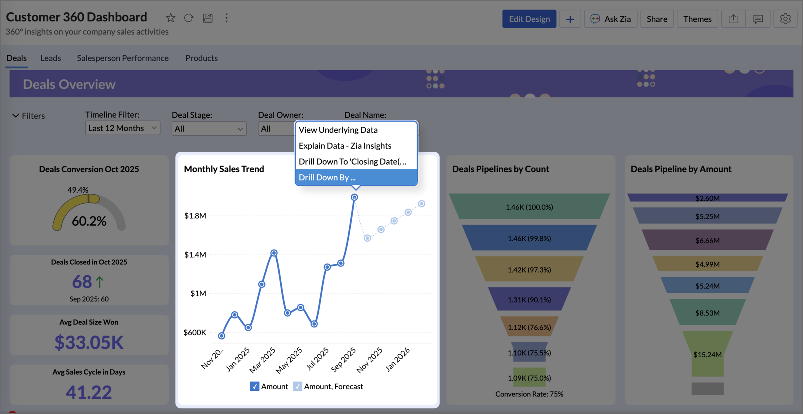
Task: Click the save icon beside the title
Action: pos(208,18)
